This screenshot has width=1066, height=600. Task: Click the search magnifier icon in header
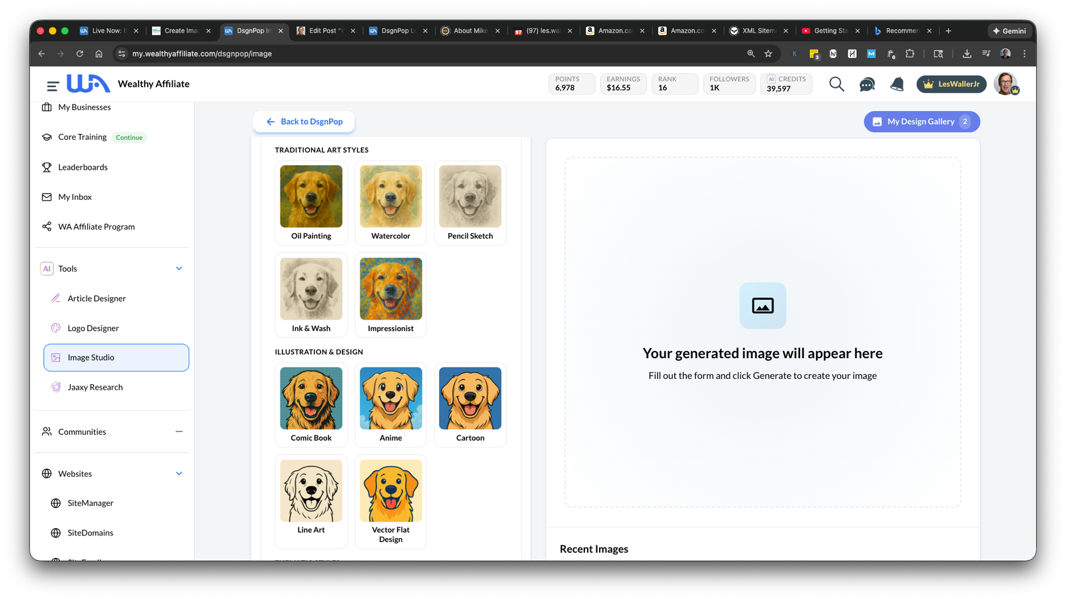(836, 84)
